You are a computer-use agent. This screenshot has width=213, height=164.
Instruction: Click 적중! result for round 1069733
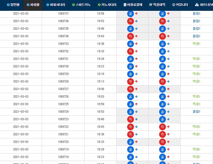click(196, 44)
